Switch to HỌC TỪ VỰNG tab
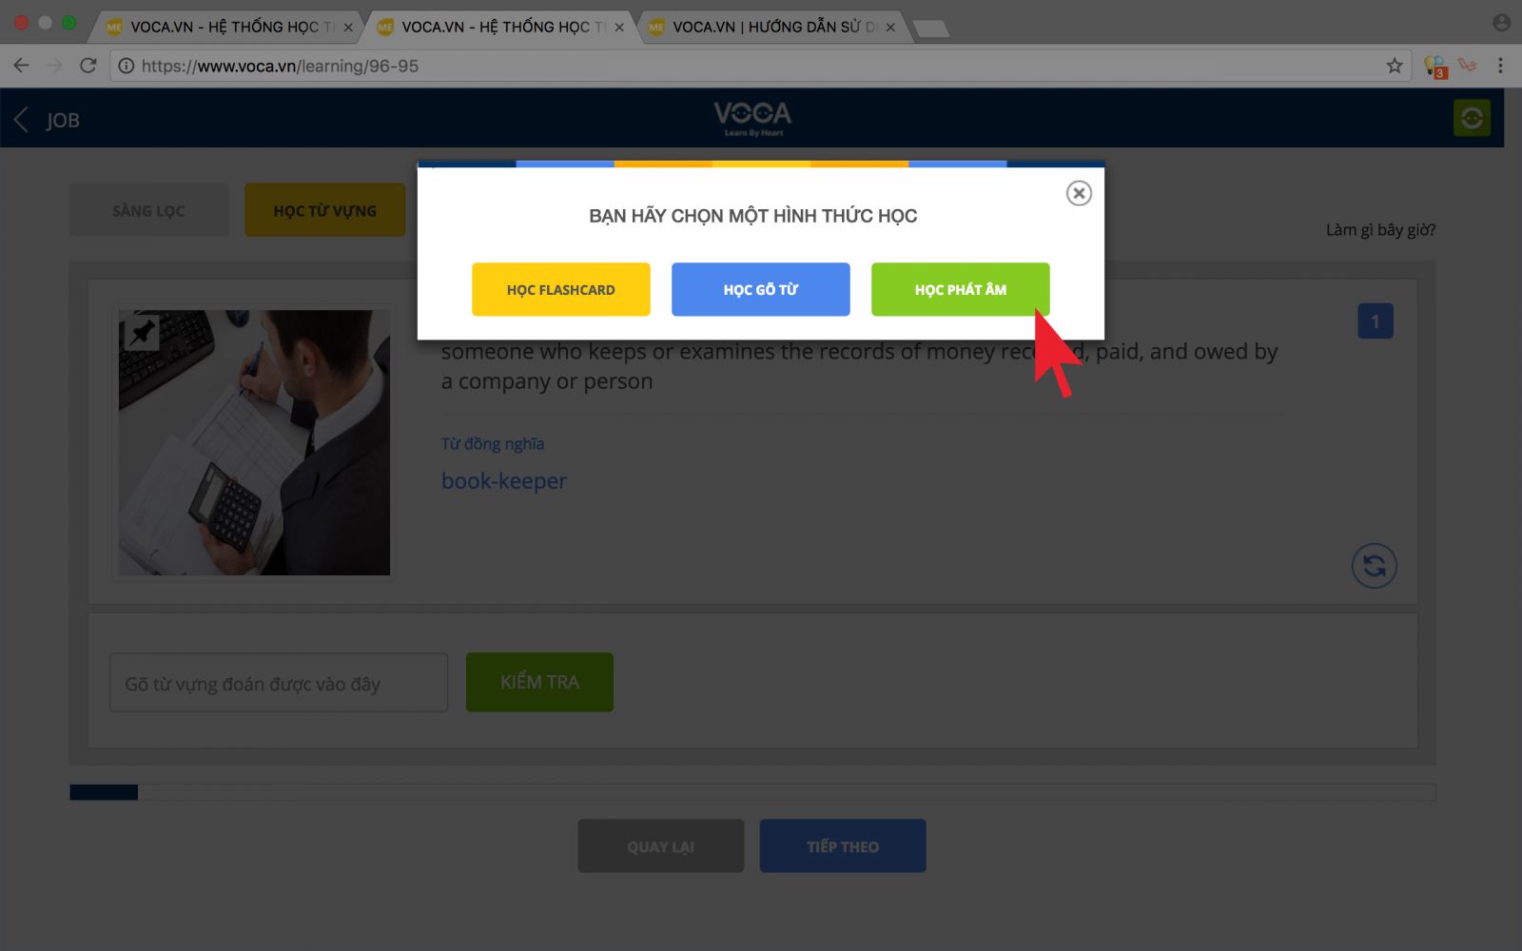The image size is (1522, 951). coord(325,210)
